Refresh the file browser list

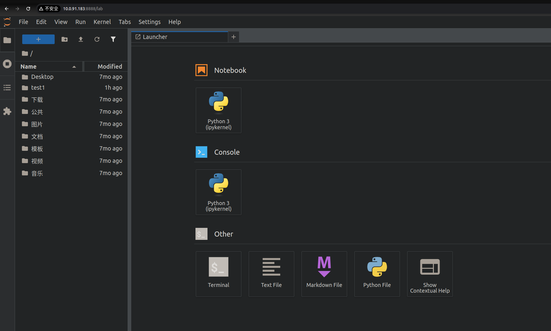pos(97,39)
